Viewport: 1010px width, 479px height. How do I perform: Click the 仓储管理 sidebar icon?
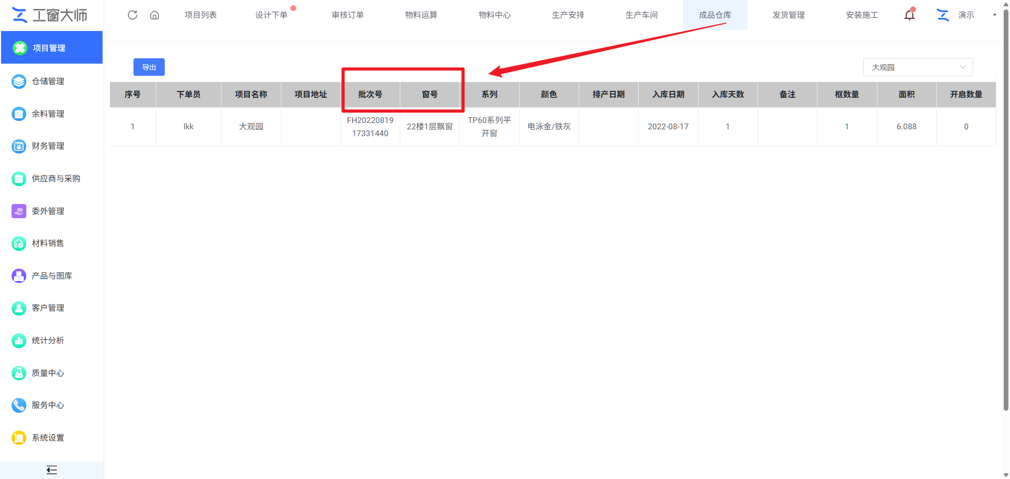click(19, 81)
